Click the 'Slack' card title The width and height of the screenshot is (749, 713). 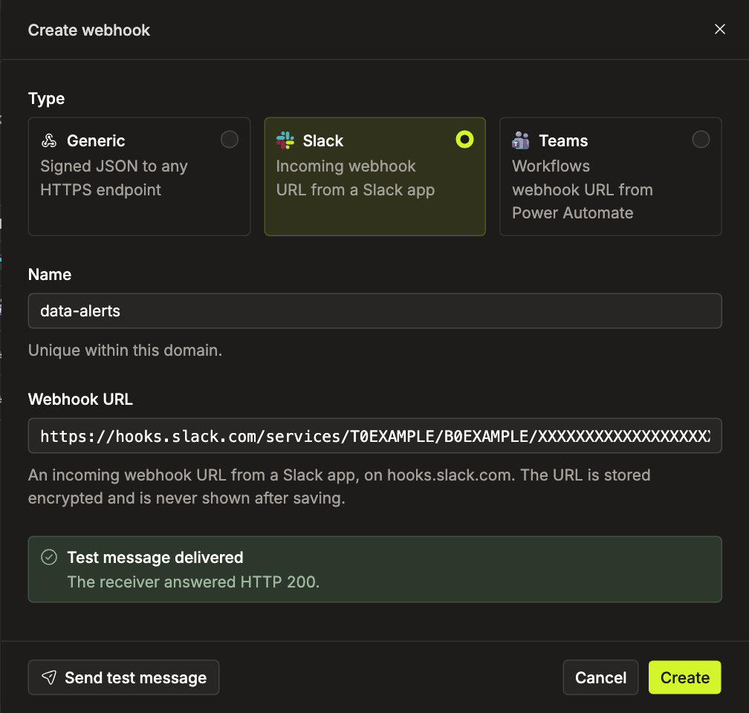pos(323,141)
